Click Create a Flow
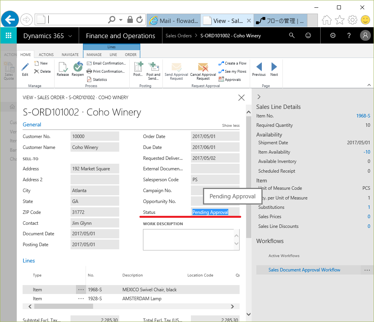 [233, 63]
